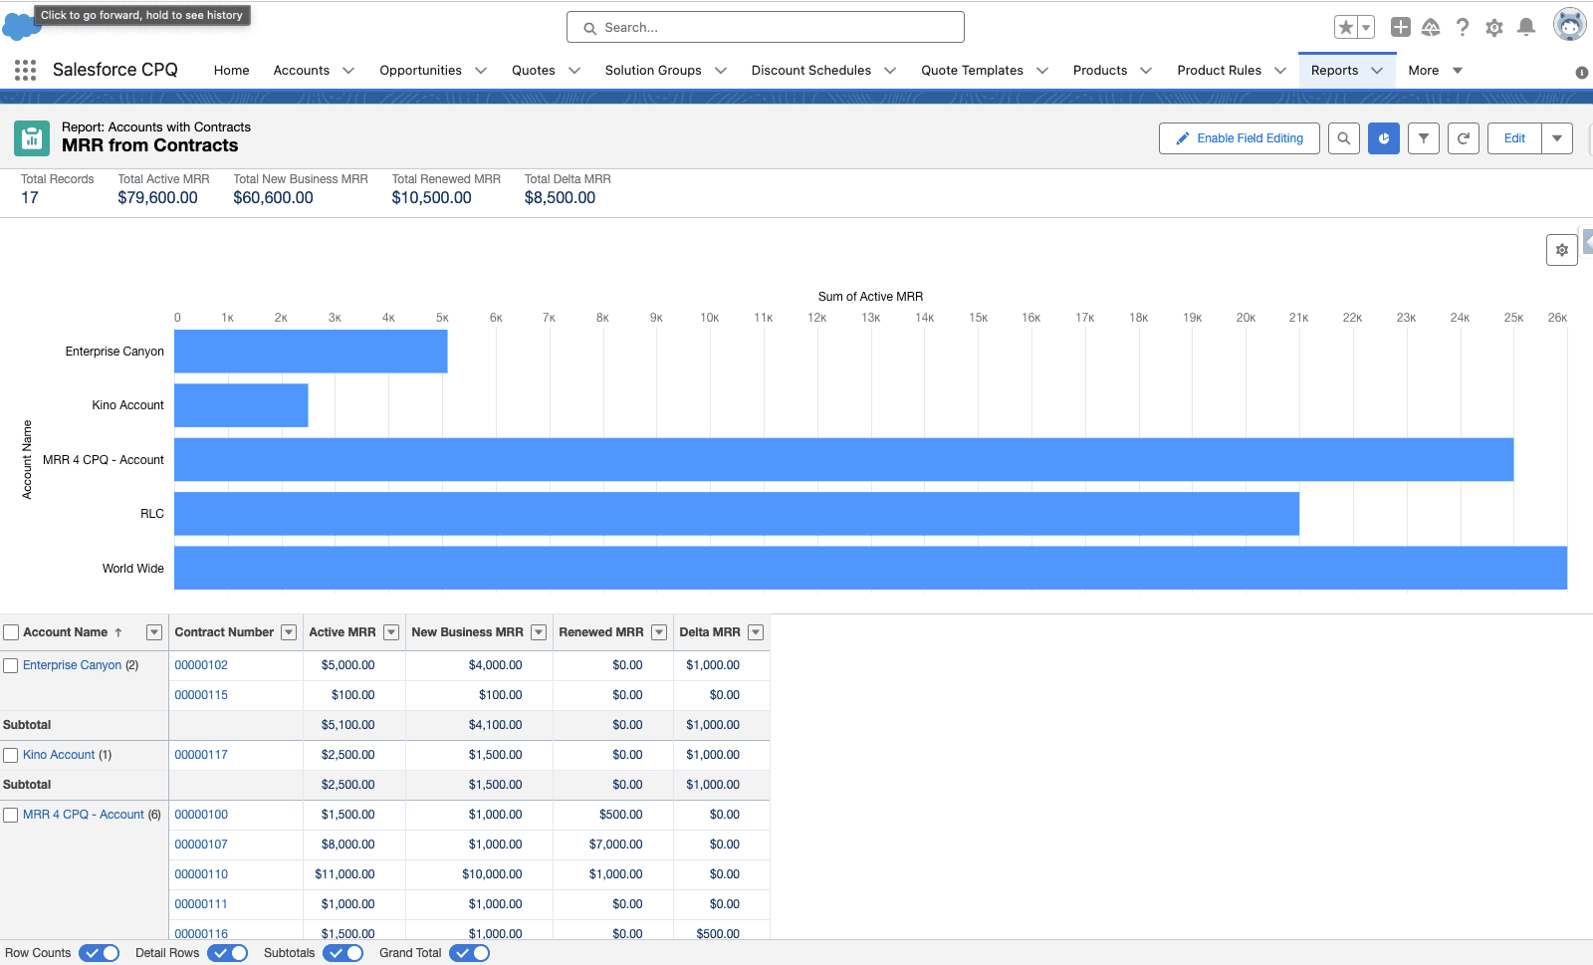Toggle Detail Rows switch
The height and width of the screenshot is (965, 1593).
click(x=227, y=953)
